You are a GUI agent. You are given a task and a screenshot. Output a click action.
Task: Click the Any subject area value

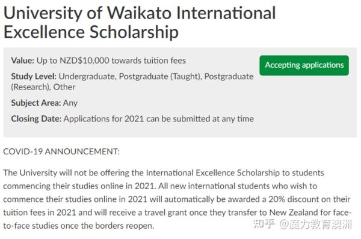(70, 103)
